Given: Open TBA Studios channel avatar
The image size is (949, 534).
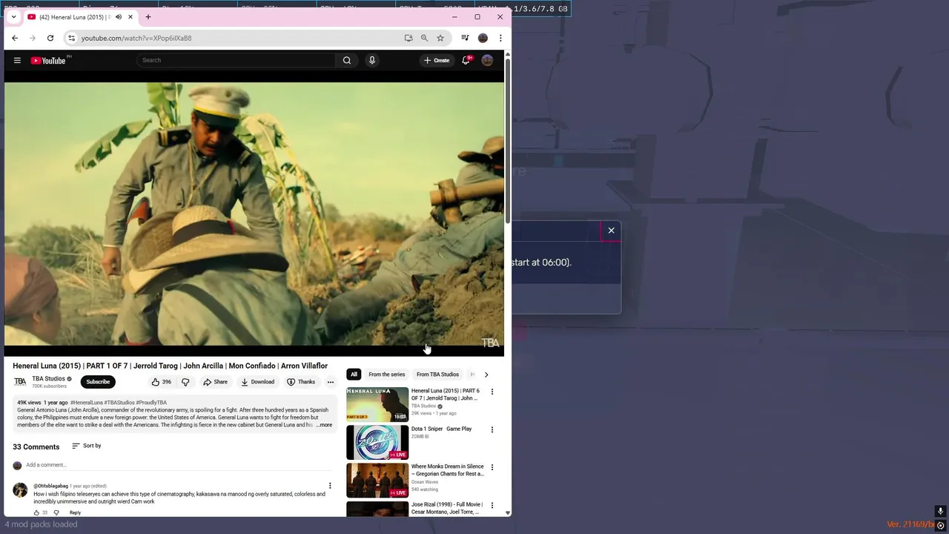Looking at the screenshot, I should pyautogui.click(x=20, y=382).
